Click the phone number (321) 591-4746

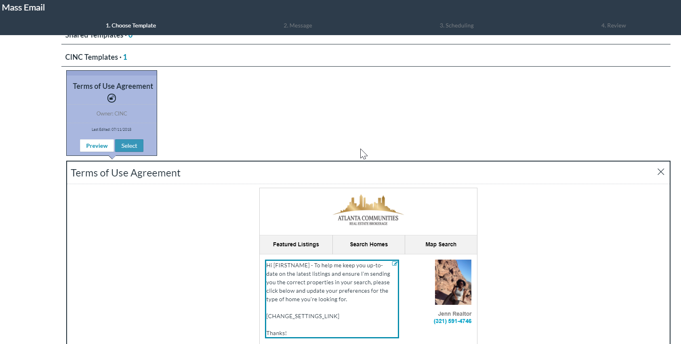tap(452, 321)
